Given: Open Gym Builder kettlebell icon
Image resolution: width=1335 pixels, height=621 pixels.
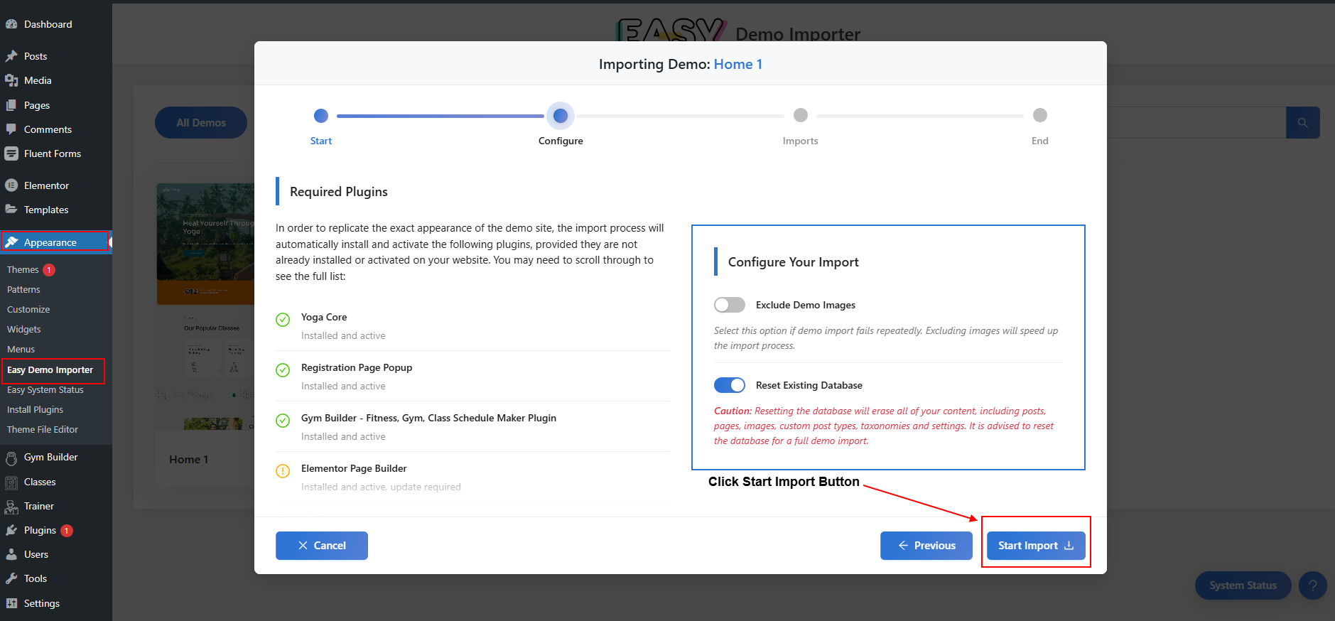Looking at the screenshot, I should click(x=11, y=458).
